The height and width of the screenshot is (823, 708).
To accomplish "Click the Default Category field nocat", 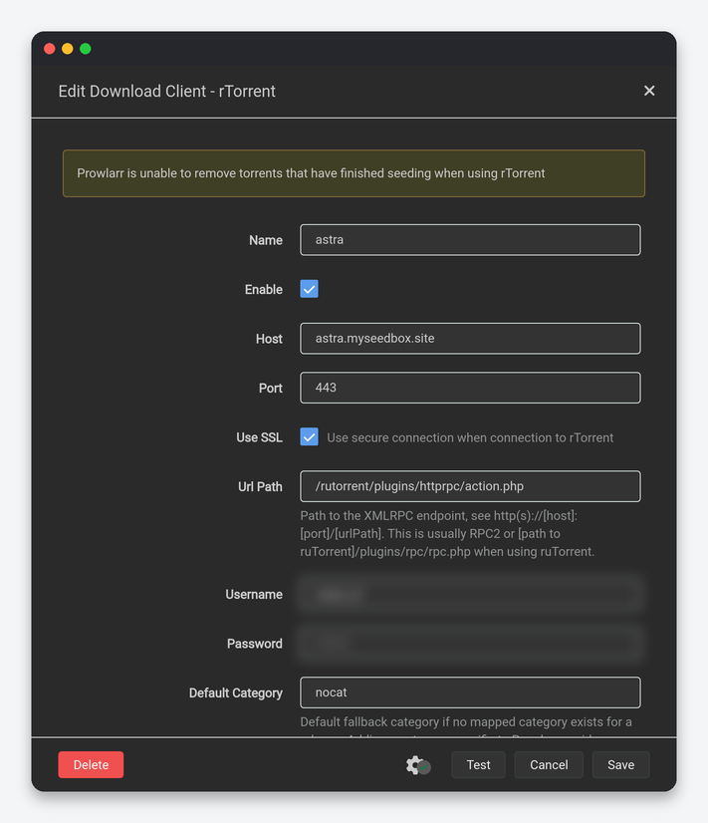I will pos(470,692).
